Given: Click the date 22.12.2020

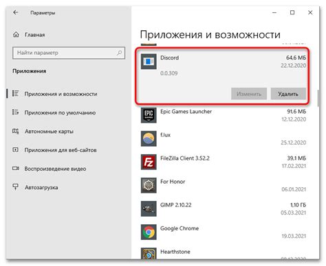Looking at the screenshot, I should click(x=294, y=66).
